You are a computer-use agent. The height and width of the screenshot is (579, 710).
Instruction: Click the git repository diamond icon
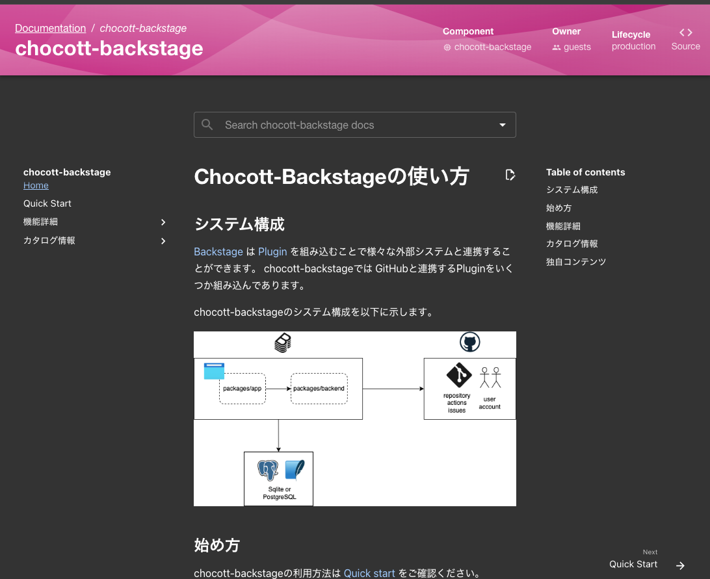[458, 375]
